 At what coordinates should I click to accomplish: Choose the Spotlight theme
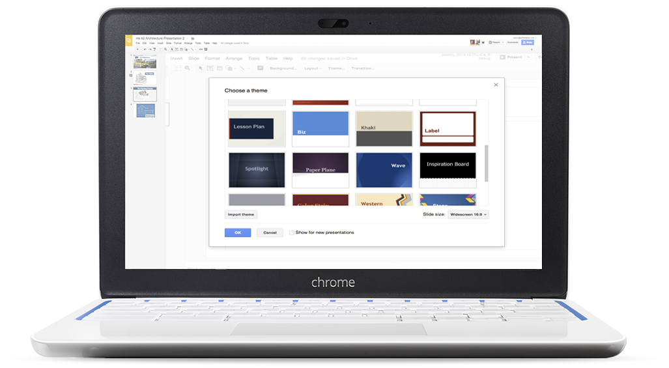coord(257,170)
